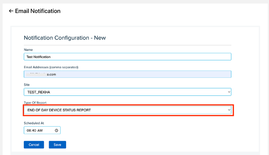Click the Scheduled At time value 08:40 AM
The width and height of the screenshot is (269, 155).
coord(34,131)
